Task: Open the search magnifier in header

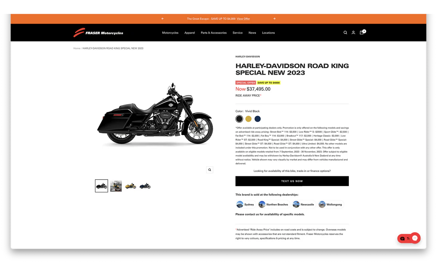Action: click(x=345, y=33)
